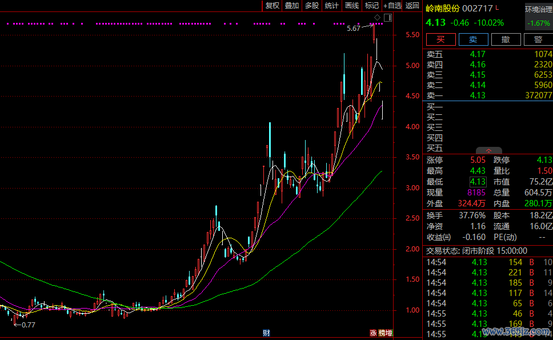Open the 统计 statistics tool
Screen dimensions: 553x340
tap(331, 6)
